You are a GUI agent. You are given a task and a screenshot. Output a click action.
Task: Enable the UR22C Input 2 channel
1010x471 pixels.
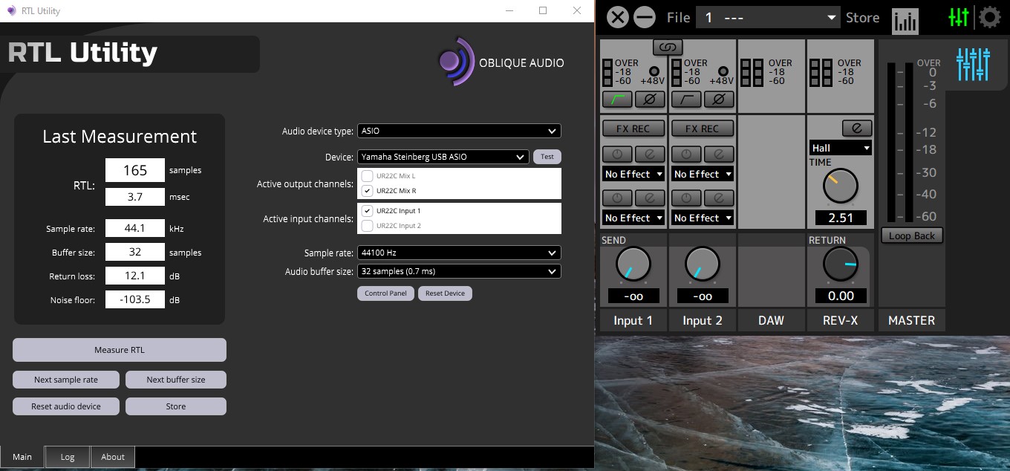pos(367,226)
